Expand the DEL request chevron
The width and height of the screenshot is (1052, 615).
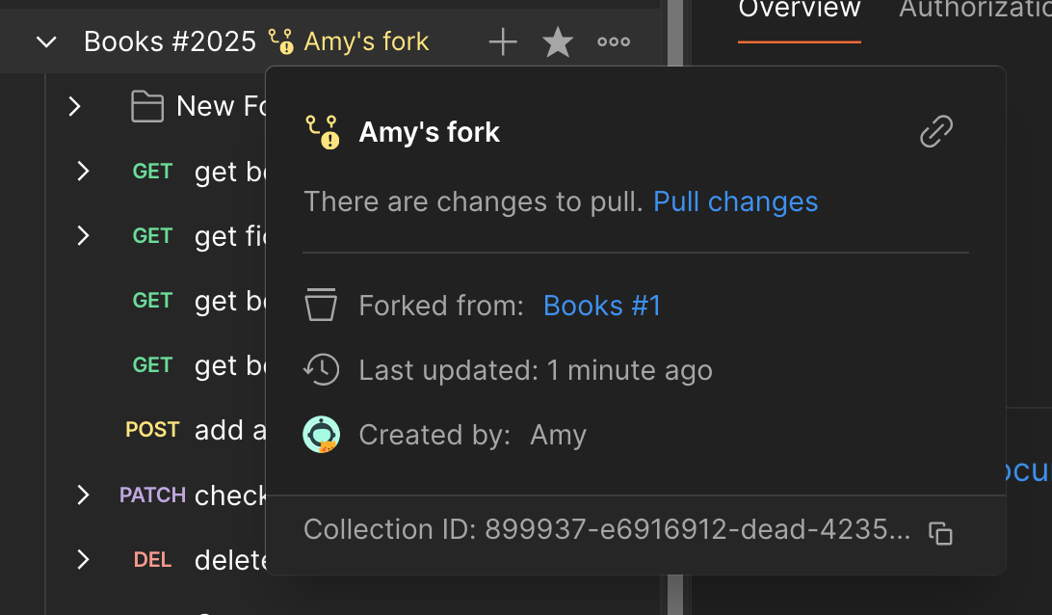(x=83, y=559)
